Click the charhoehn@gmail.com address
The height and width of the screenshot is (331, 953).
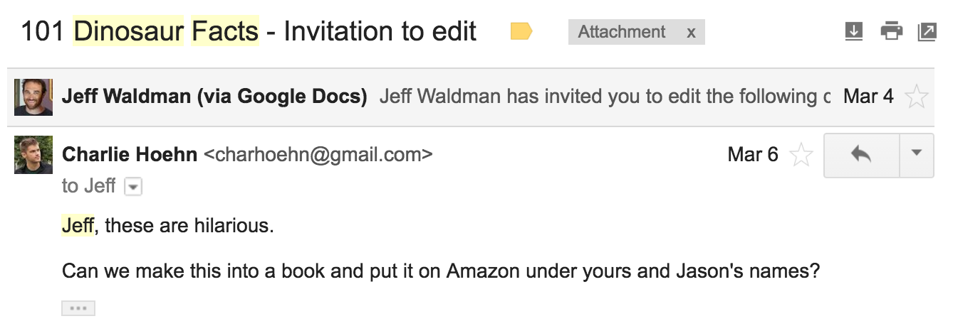click(x=318, y=154)
